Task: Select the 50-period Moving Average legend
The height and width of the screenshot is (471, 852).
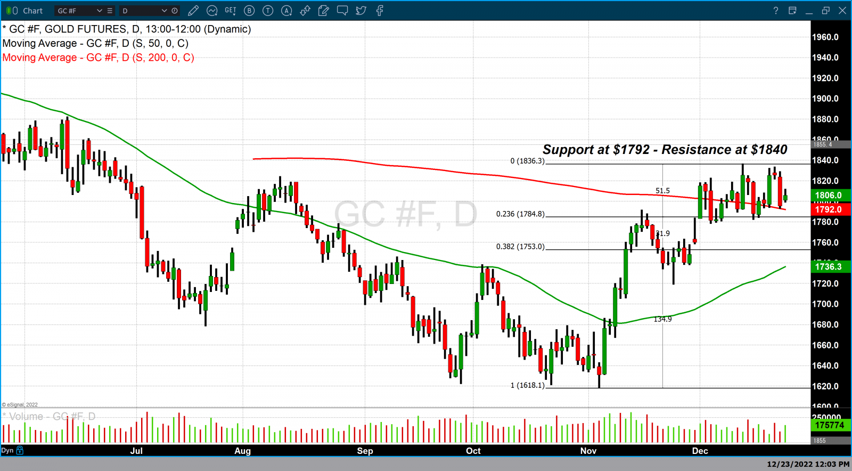Action: (95, 43)
